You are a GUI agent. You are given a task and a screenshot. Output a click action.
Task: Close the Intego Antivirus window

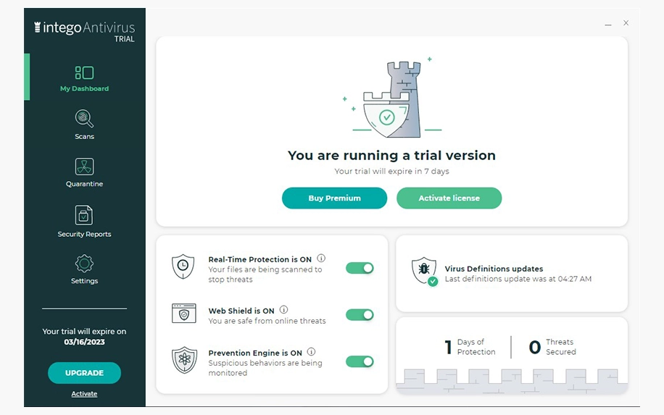click(626, 23)
